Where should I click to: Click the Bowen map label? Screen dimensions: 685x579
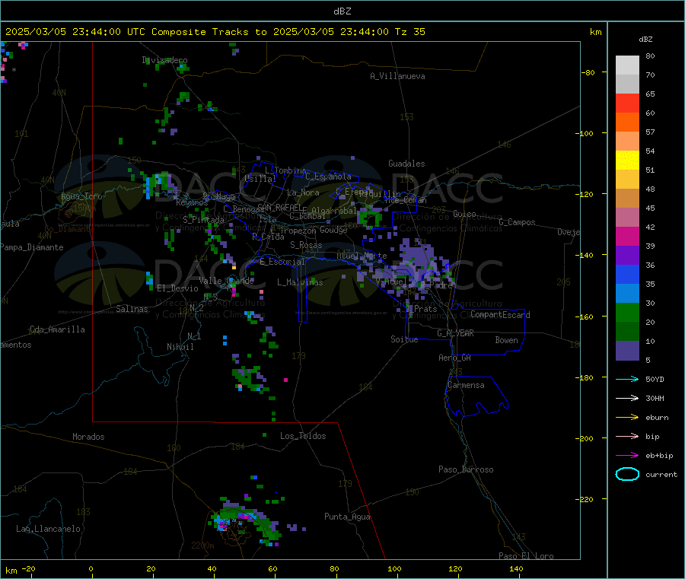coord(507,340)
